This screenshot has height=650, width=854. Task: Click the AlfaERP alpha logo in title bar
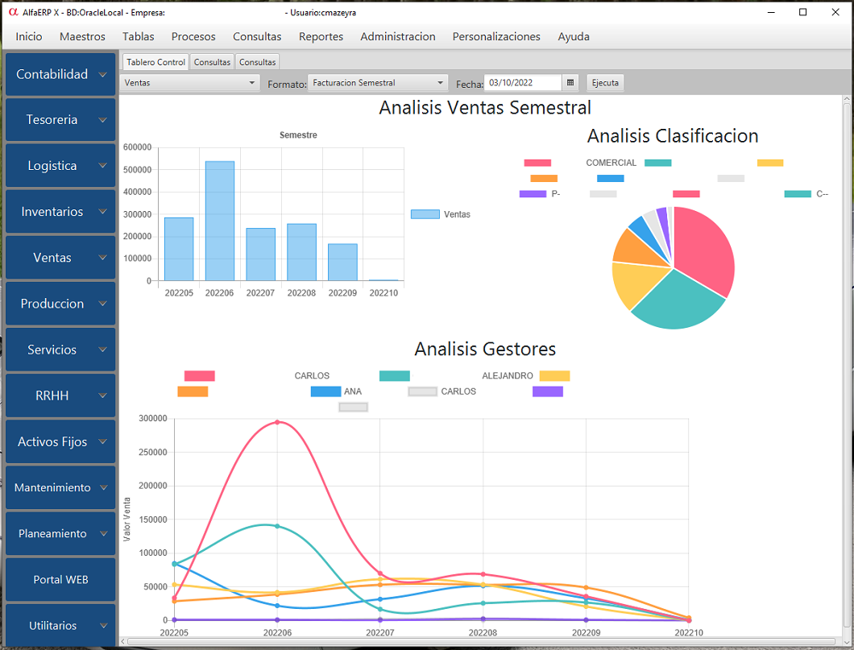point(12,13)
